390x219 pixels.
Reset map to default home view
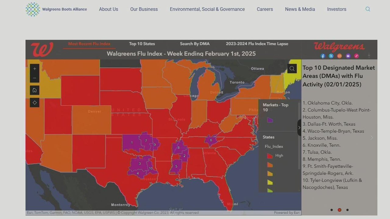coord(35,90)
